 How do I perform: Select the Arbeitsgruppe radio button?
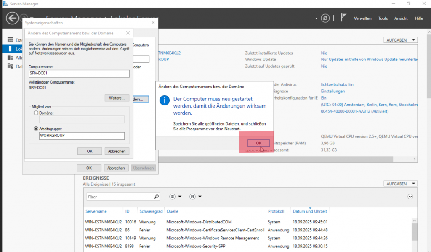[x=35, y=129]
